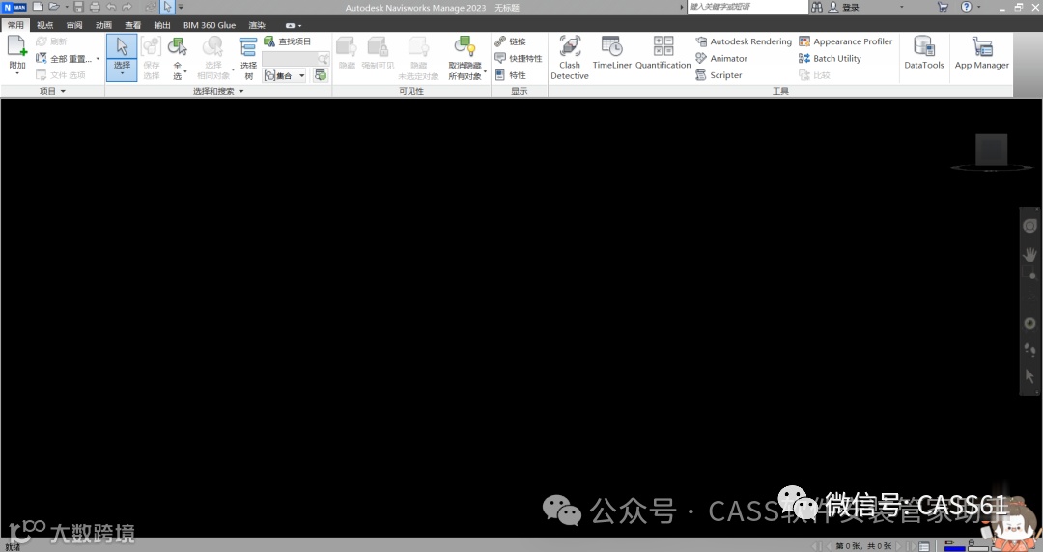Expand the 选择和搜索 panel arrow
Screen dimensions: 1043x552
(x=240, y=91)
